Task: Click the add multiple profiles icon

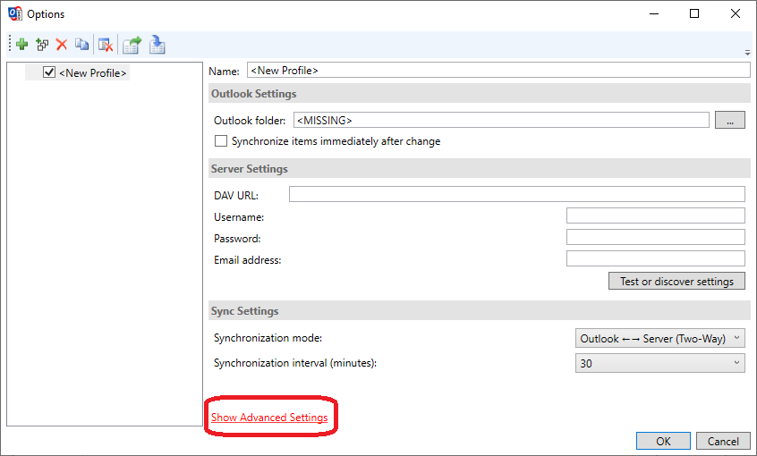Action: pos(42,44)
